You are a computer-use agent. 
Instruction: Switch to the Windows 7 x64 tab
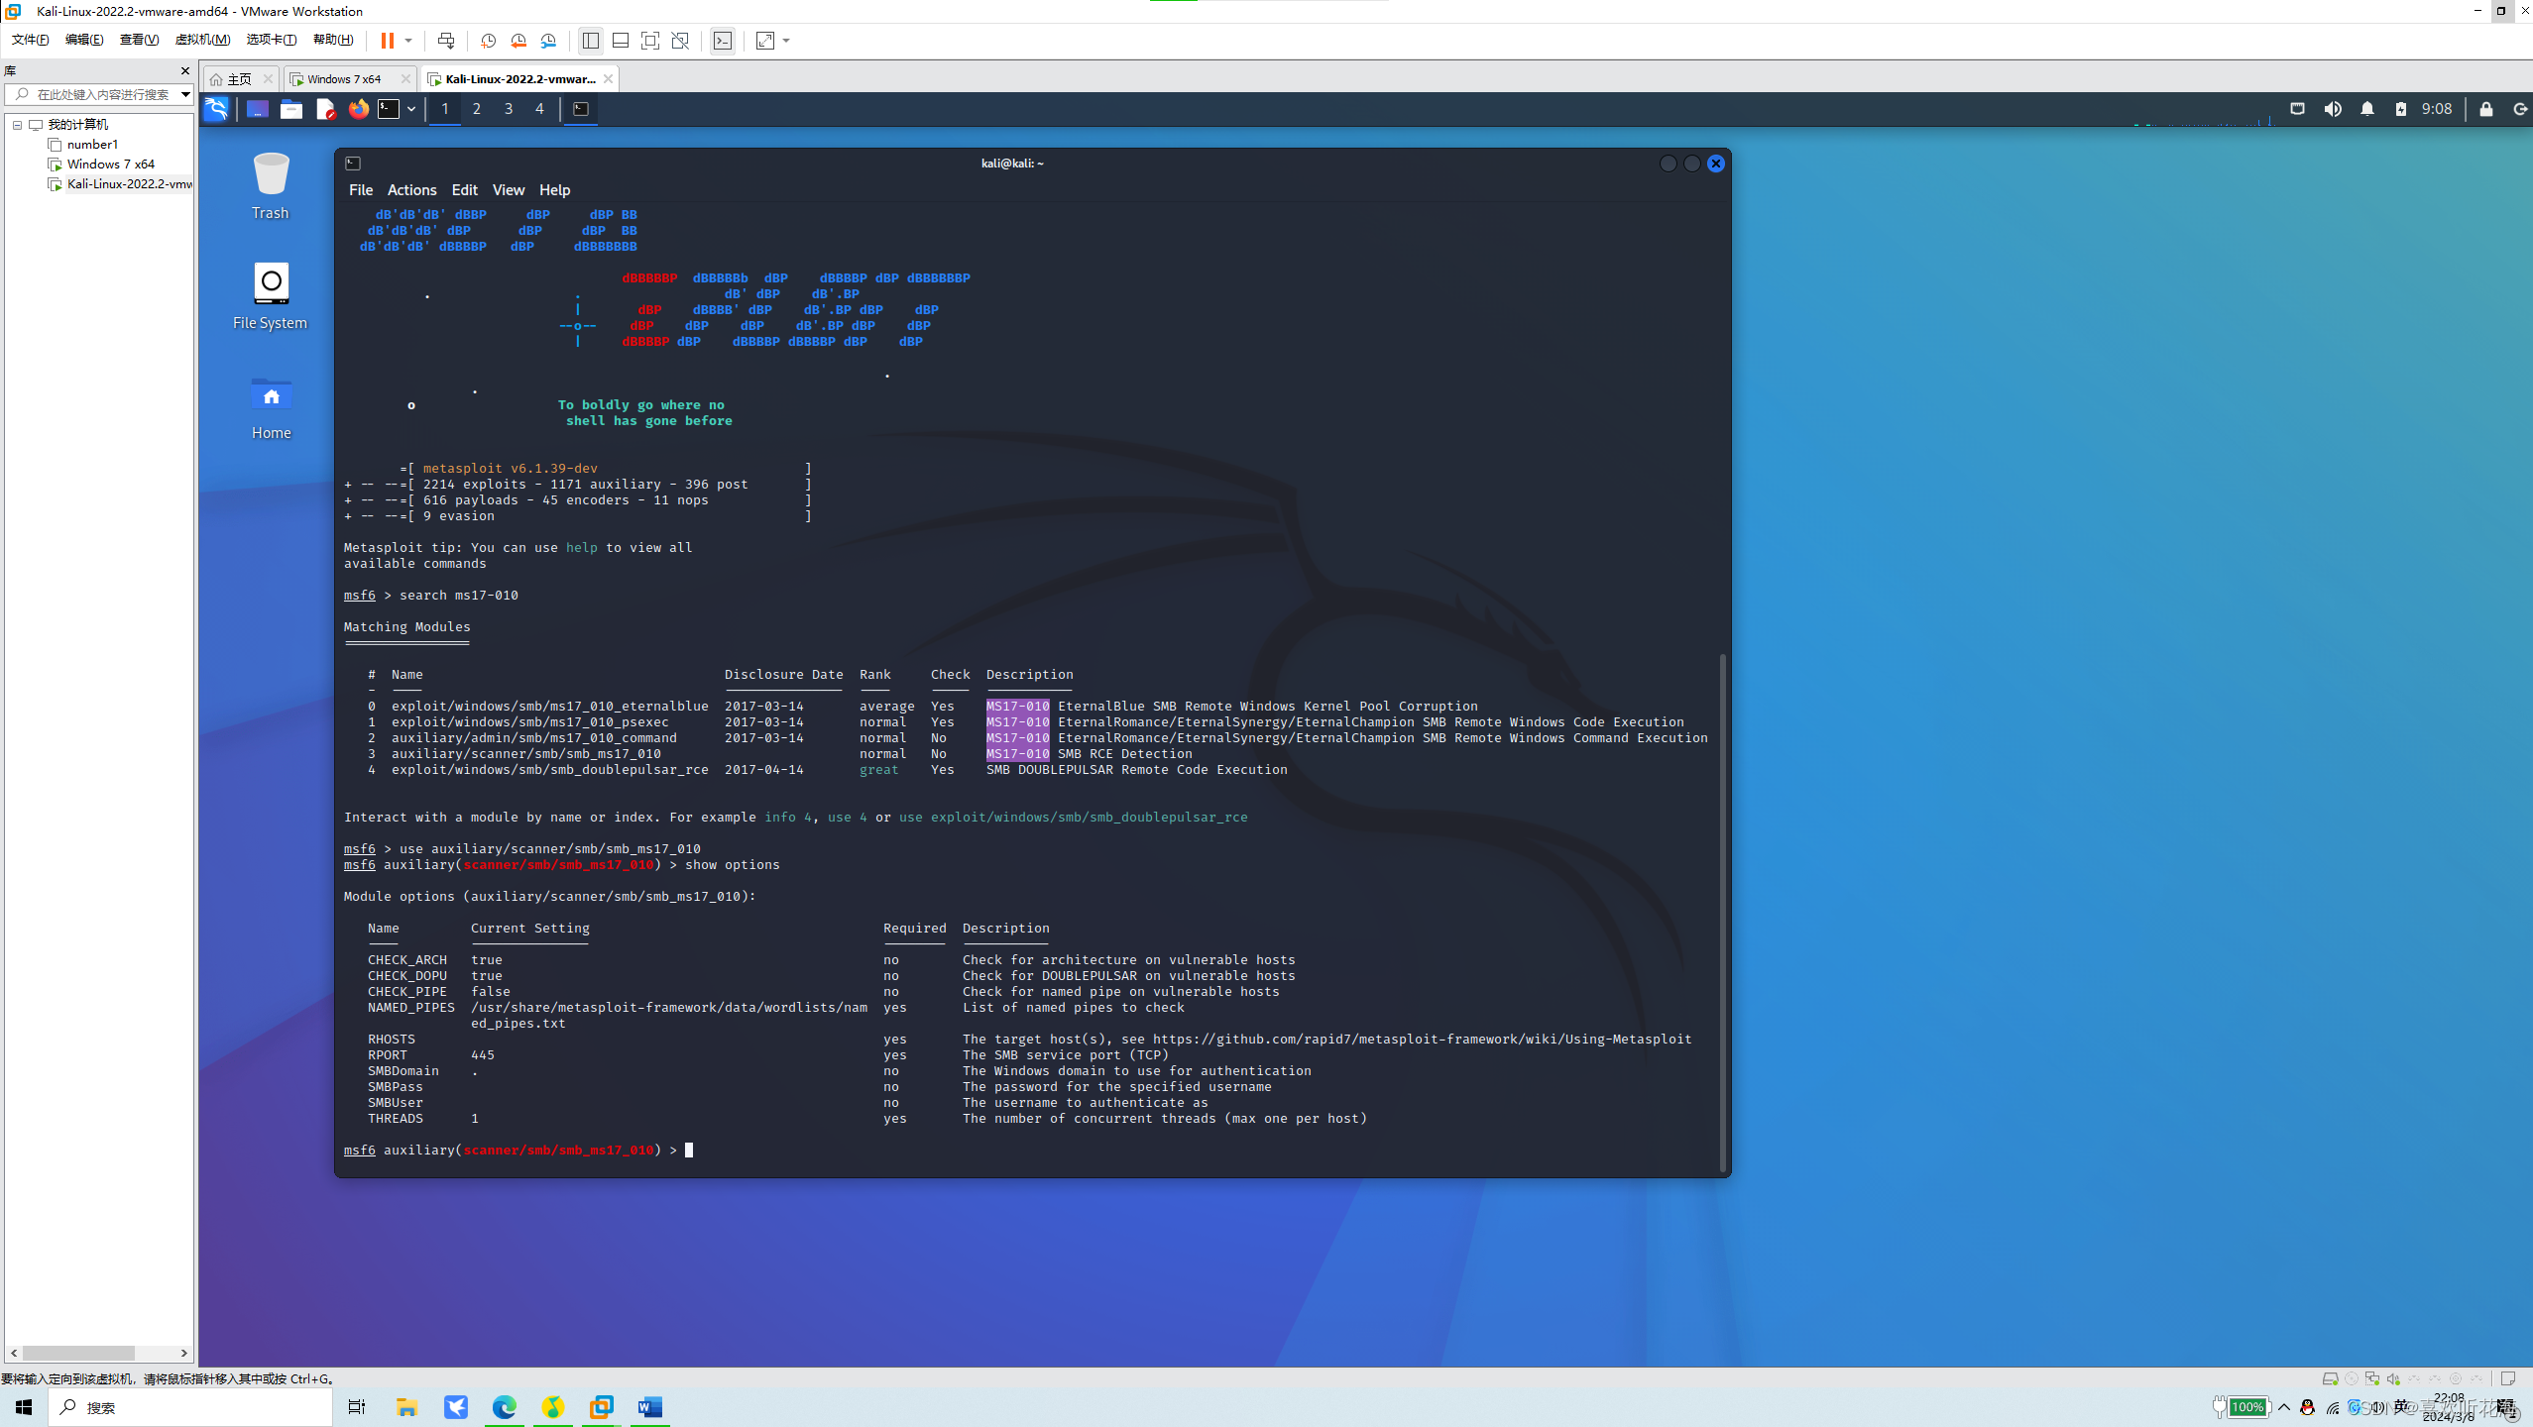[343, 79]
